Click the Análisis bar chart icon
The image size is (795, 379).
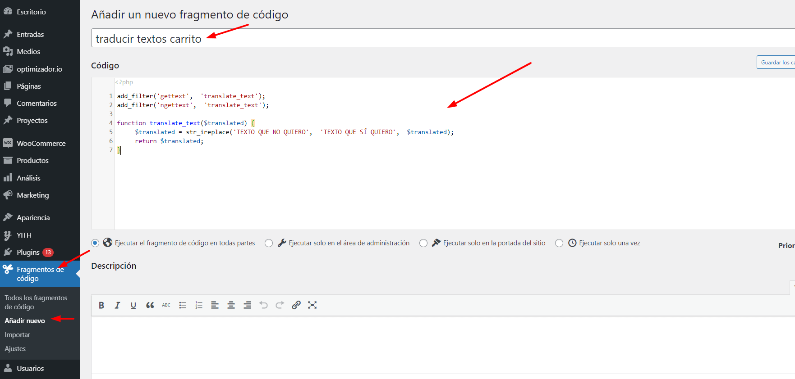click(x=8, y=178)
